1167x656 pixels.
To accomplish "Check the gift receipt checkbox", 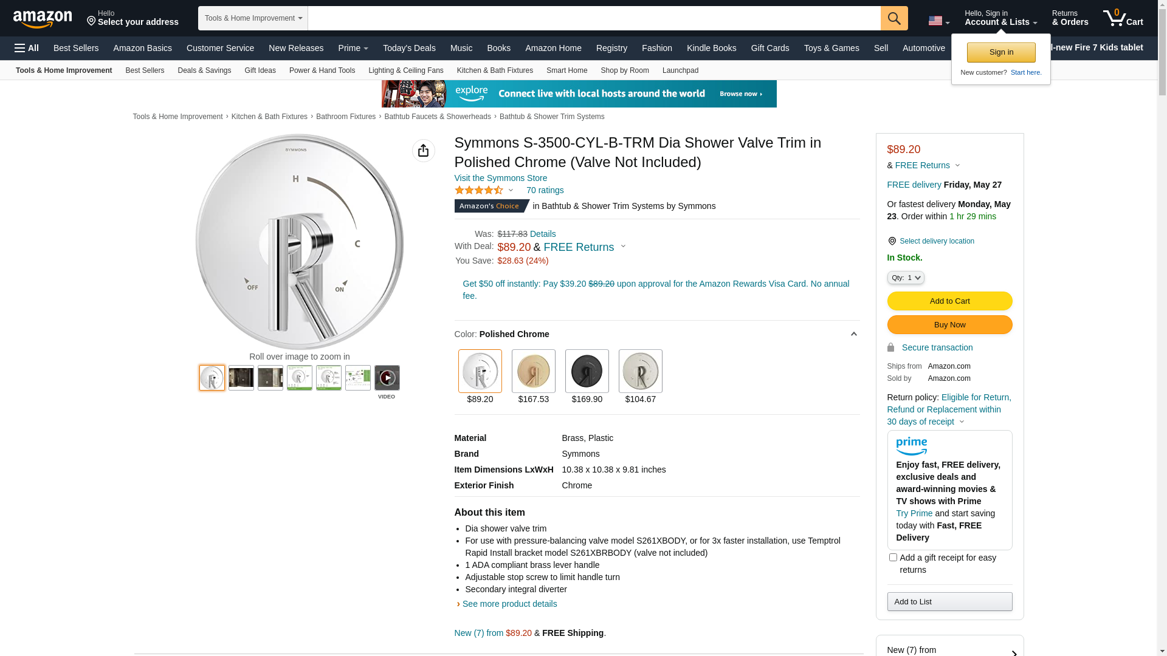I will 893,557.
